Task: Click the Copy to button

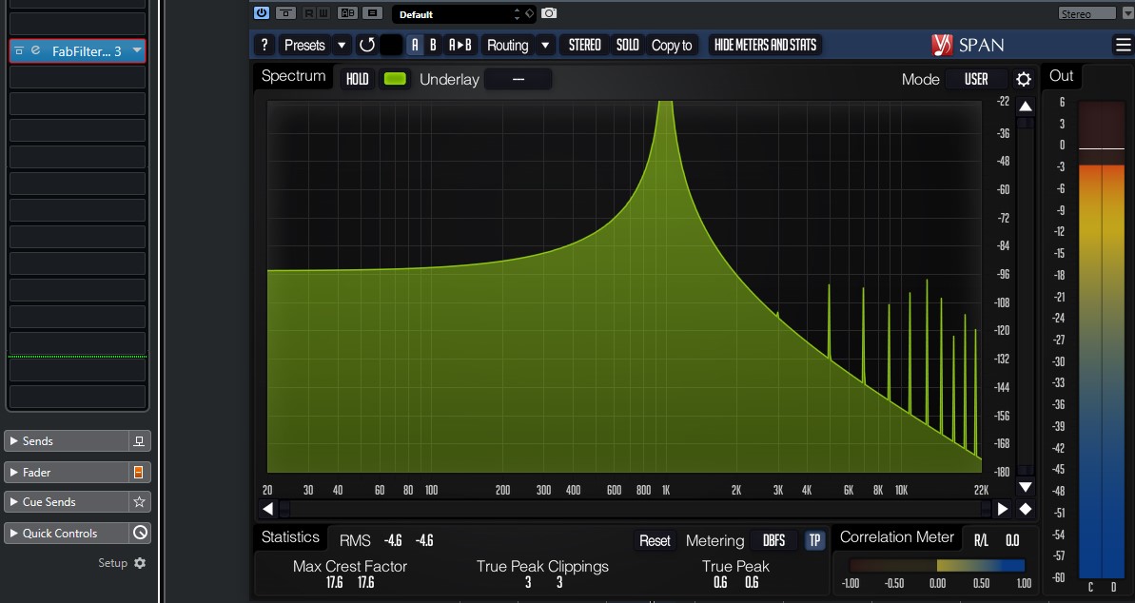Action: click(x=672, y=45)
